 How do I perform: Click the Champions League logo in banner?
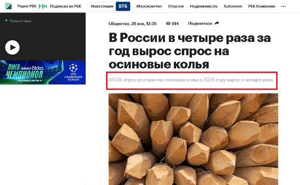73,72
